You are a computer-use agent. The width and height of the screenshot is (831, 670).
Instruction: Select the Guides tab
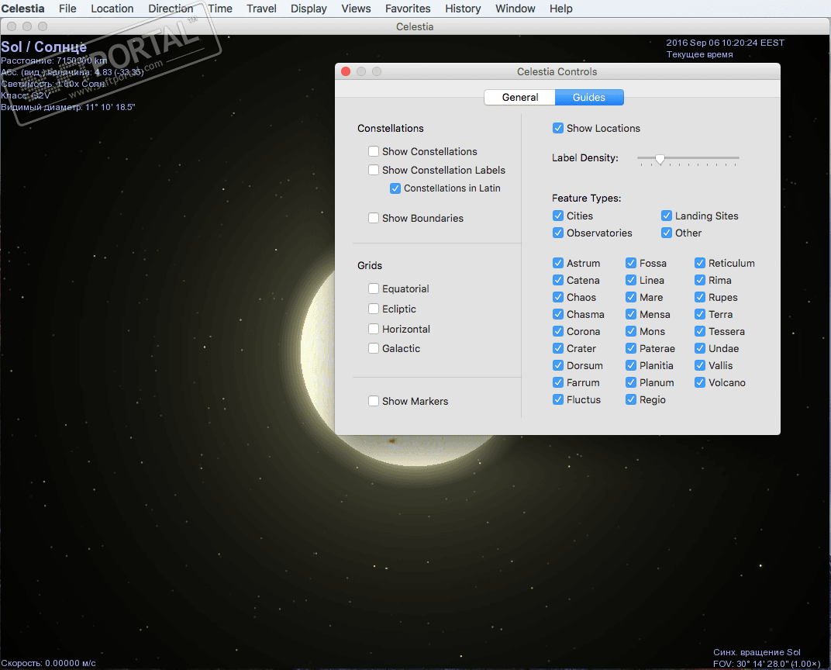pyautogui.click(x=589, y=98)
